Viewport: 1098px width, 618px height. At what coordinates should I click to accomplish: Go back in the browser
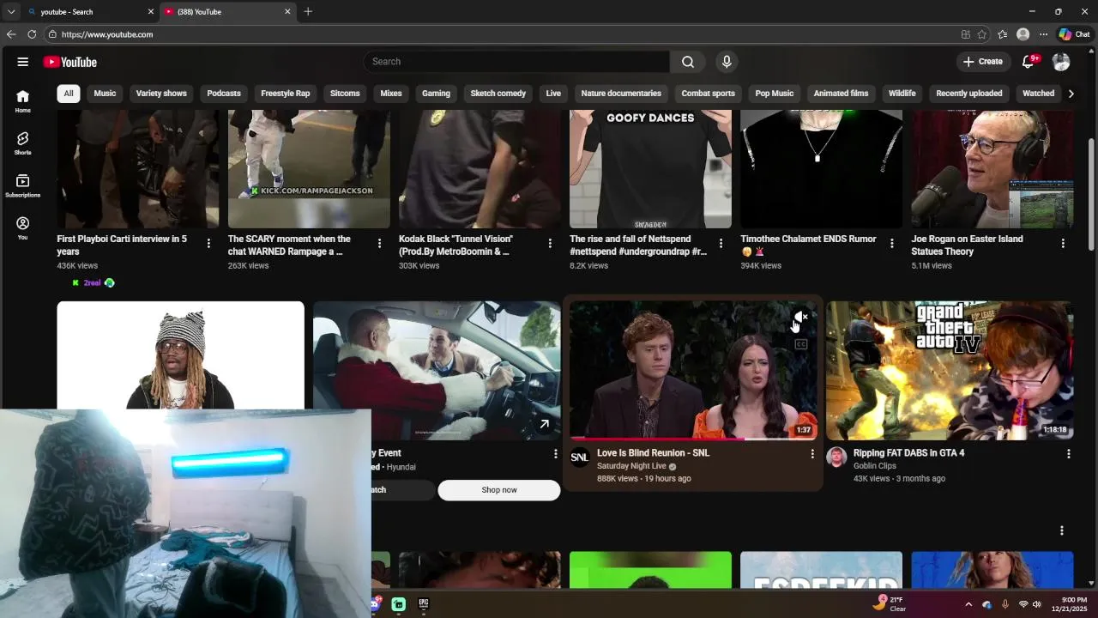click(x=11, y=34)
